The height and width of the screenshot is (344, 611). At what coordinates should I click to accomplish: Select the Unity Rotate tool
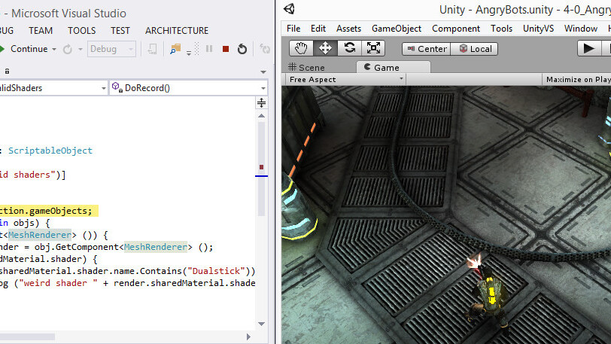(350, 48)
